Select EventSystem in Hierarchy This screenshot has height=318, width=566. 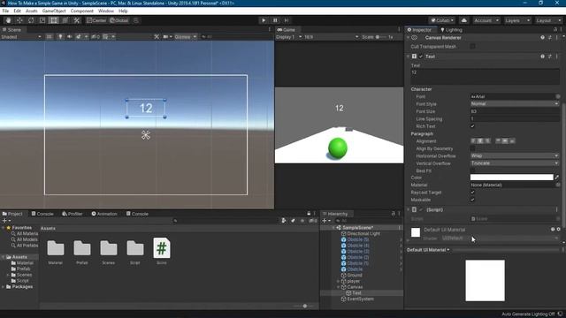pyautogui.click(x=360, y=299)
